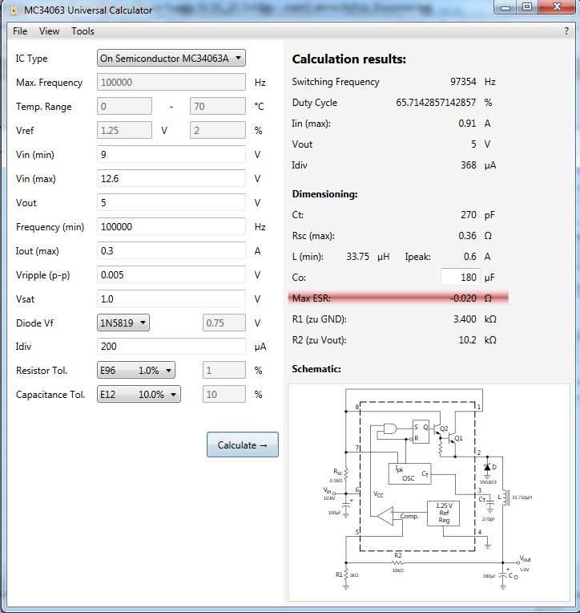
Task: Click the Calculate button
Action: point(243,445)
